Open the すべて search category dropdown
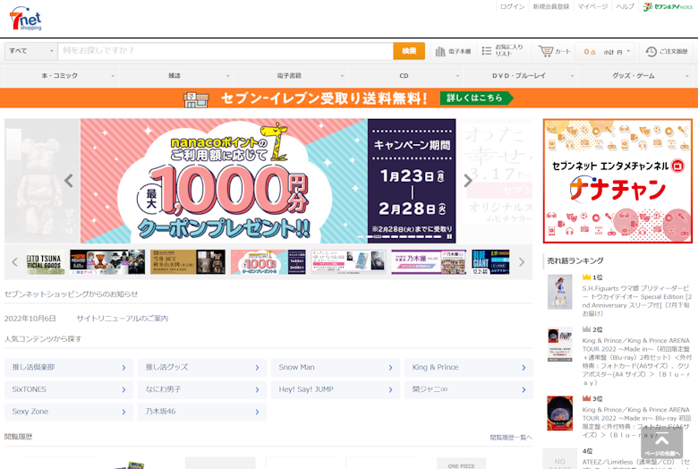Image resolution: width=698 pixels, height=469 pixels. point(31,51)
